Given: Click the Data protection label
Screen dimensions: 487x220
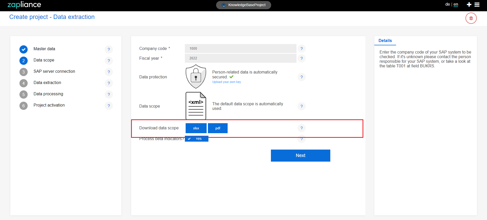Looking at the screenshot, I should (153, 77).
